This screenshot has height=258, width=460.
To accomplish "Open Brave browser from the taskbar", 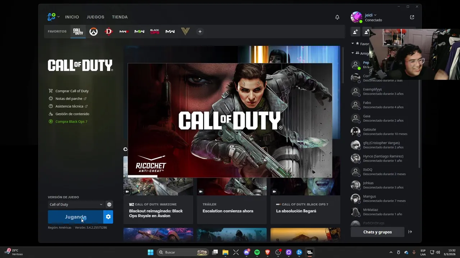I will coord(267,252).
